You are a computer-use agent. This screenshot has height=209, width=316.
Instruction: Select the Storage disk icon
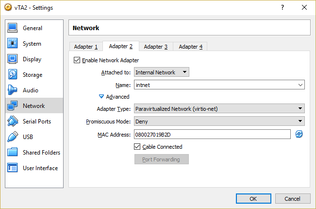click(x=13, y=74)
